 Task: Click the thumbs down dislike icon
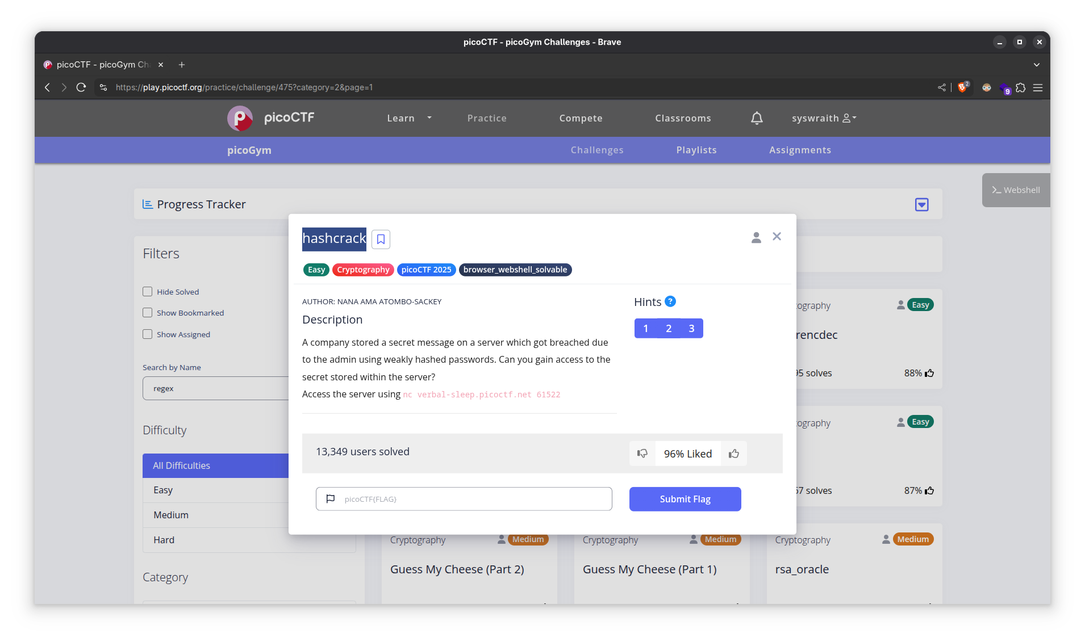[642, 454]
